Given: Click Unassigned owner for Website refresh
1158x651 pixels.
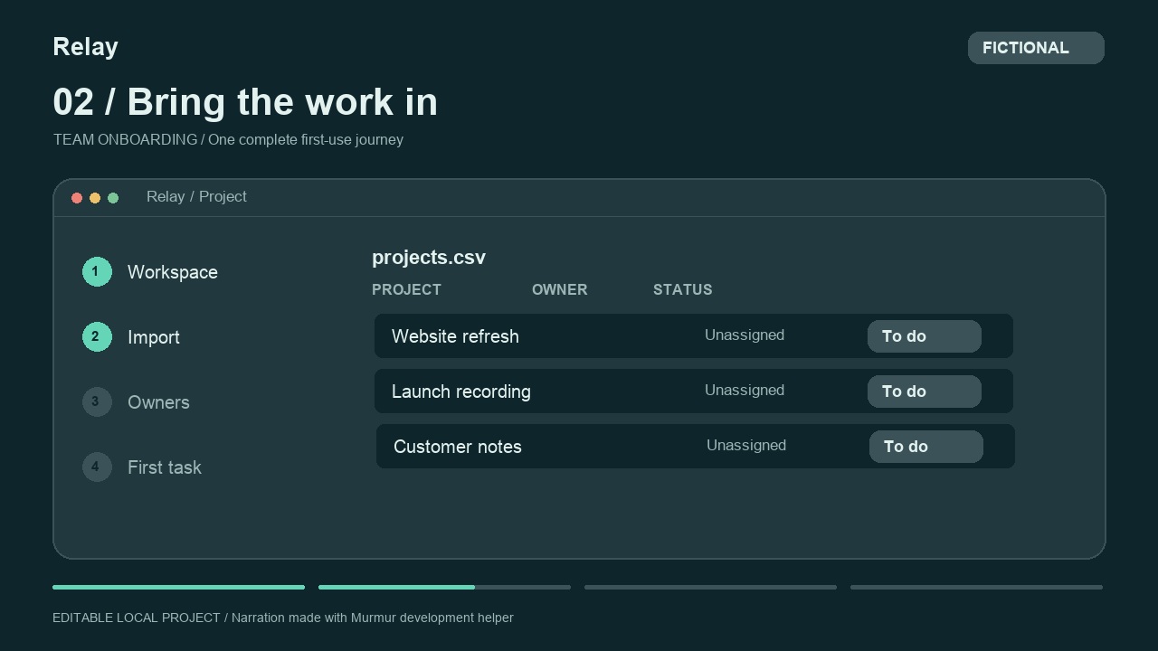Looking at the screenshot, I should click(x=745, y=335).
